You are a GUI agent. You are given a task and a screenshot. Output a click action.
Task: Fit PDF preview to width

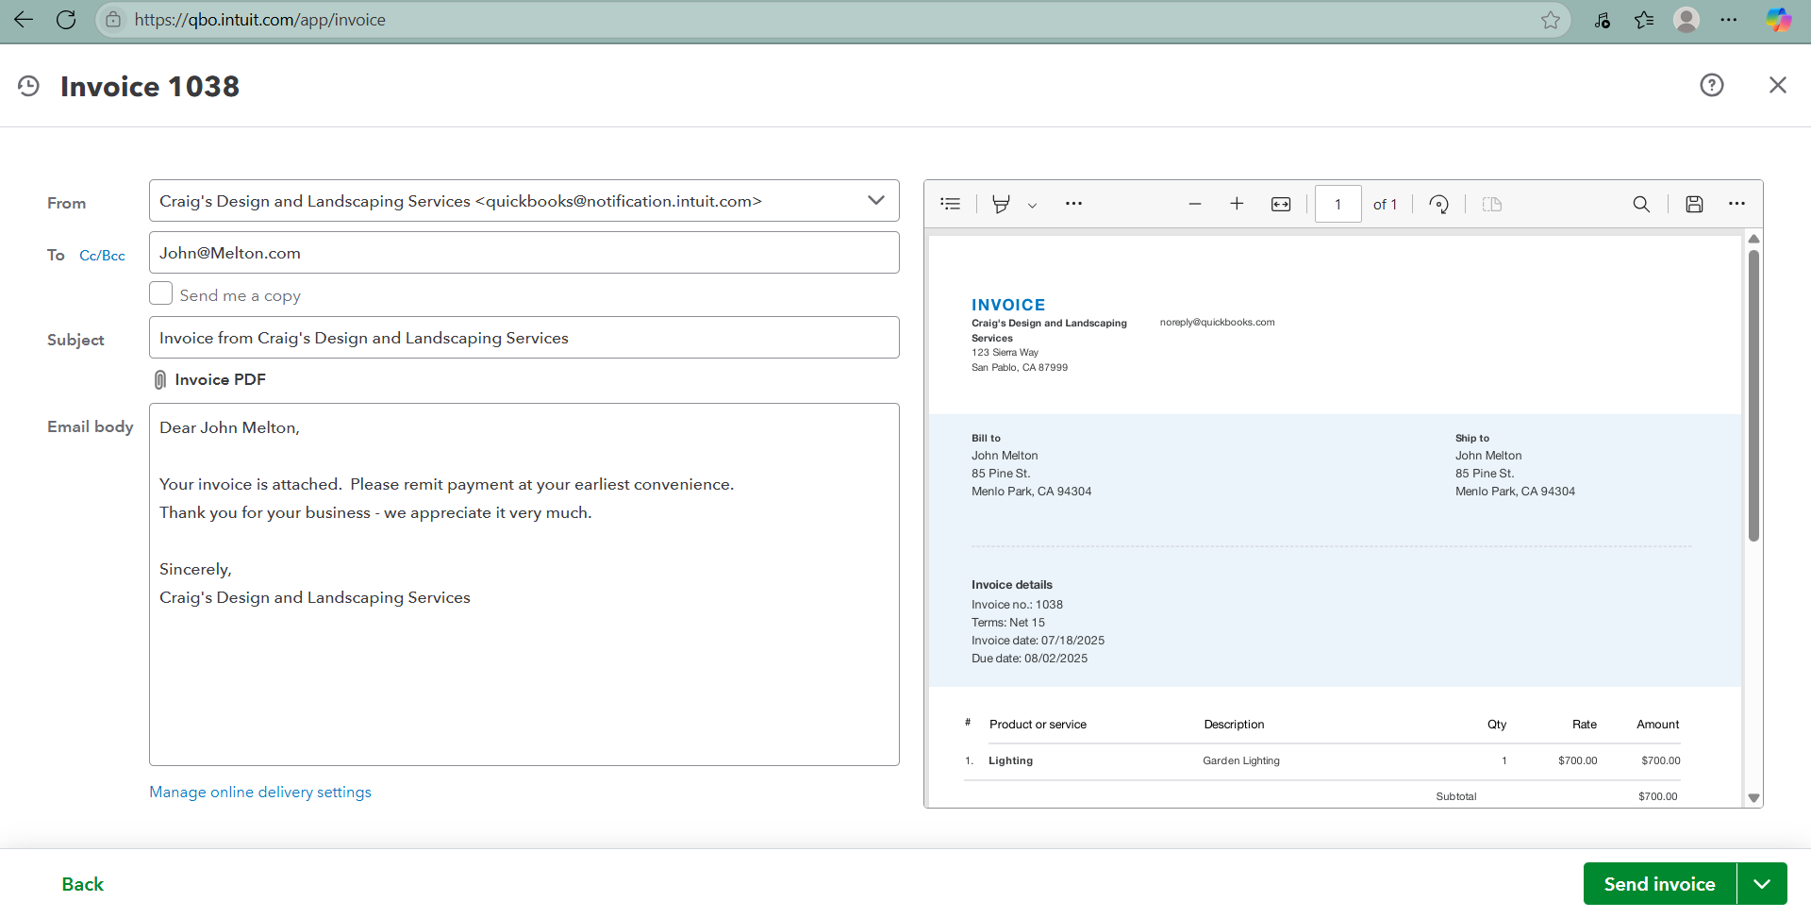click(x=1281, y=204)
